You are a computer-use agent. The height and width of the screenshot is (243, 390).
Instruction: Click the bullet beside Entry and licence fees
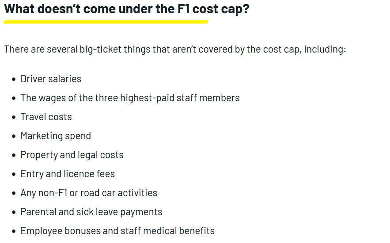[14, 175]
